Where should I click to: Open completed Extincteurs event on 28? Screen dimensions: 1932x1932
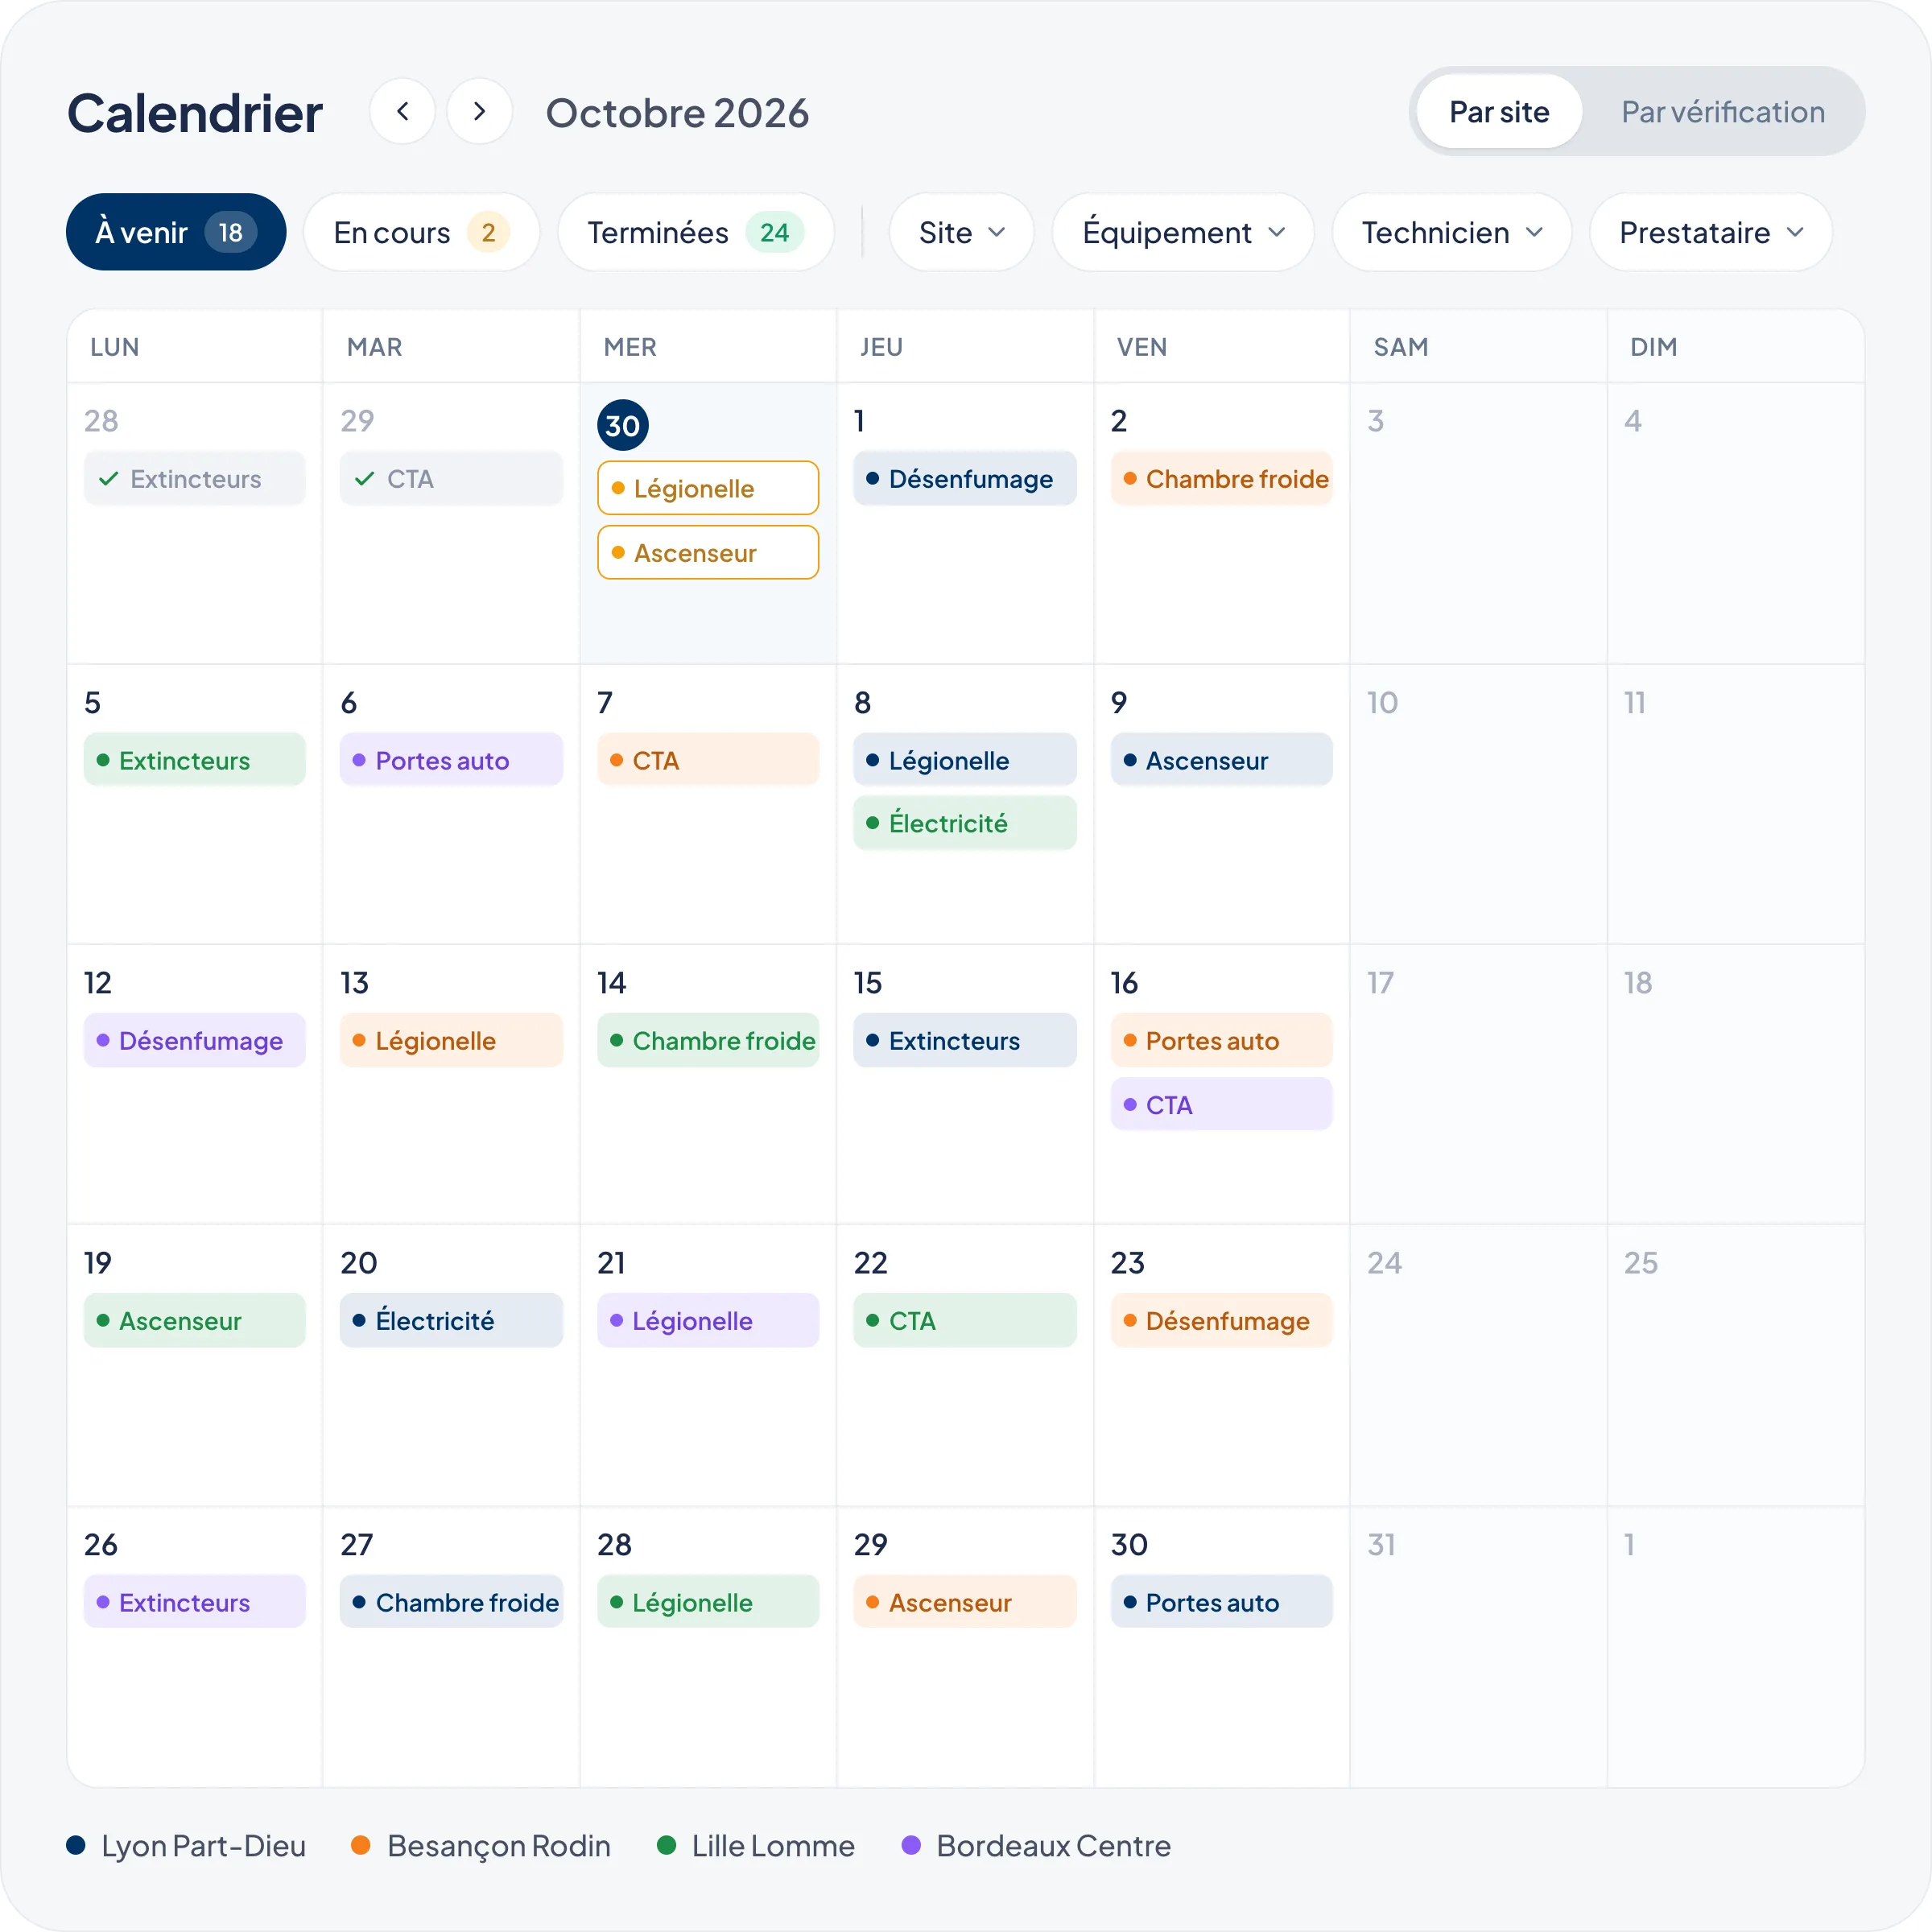[x=195, y=479]
